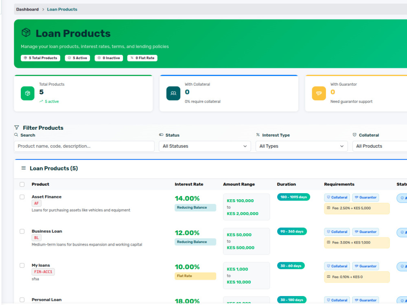Click the 12.00% interest rate value

(x=187, y=233)
